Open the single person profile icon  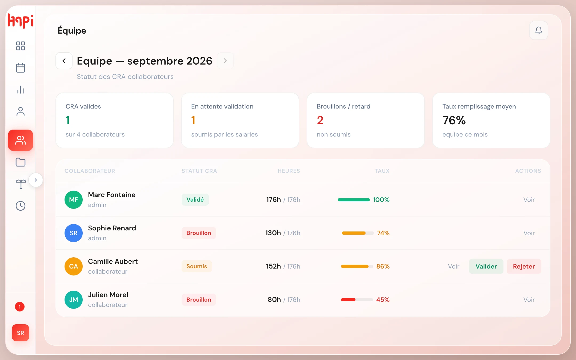(21, 111)
